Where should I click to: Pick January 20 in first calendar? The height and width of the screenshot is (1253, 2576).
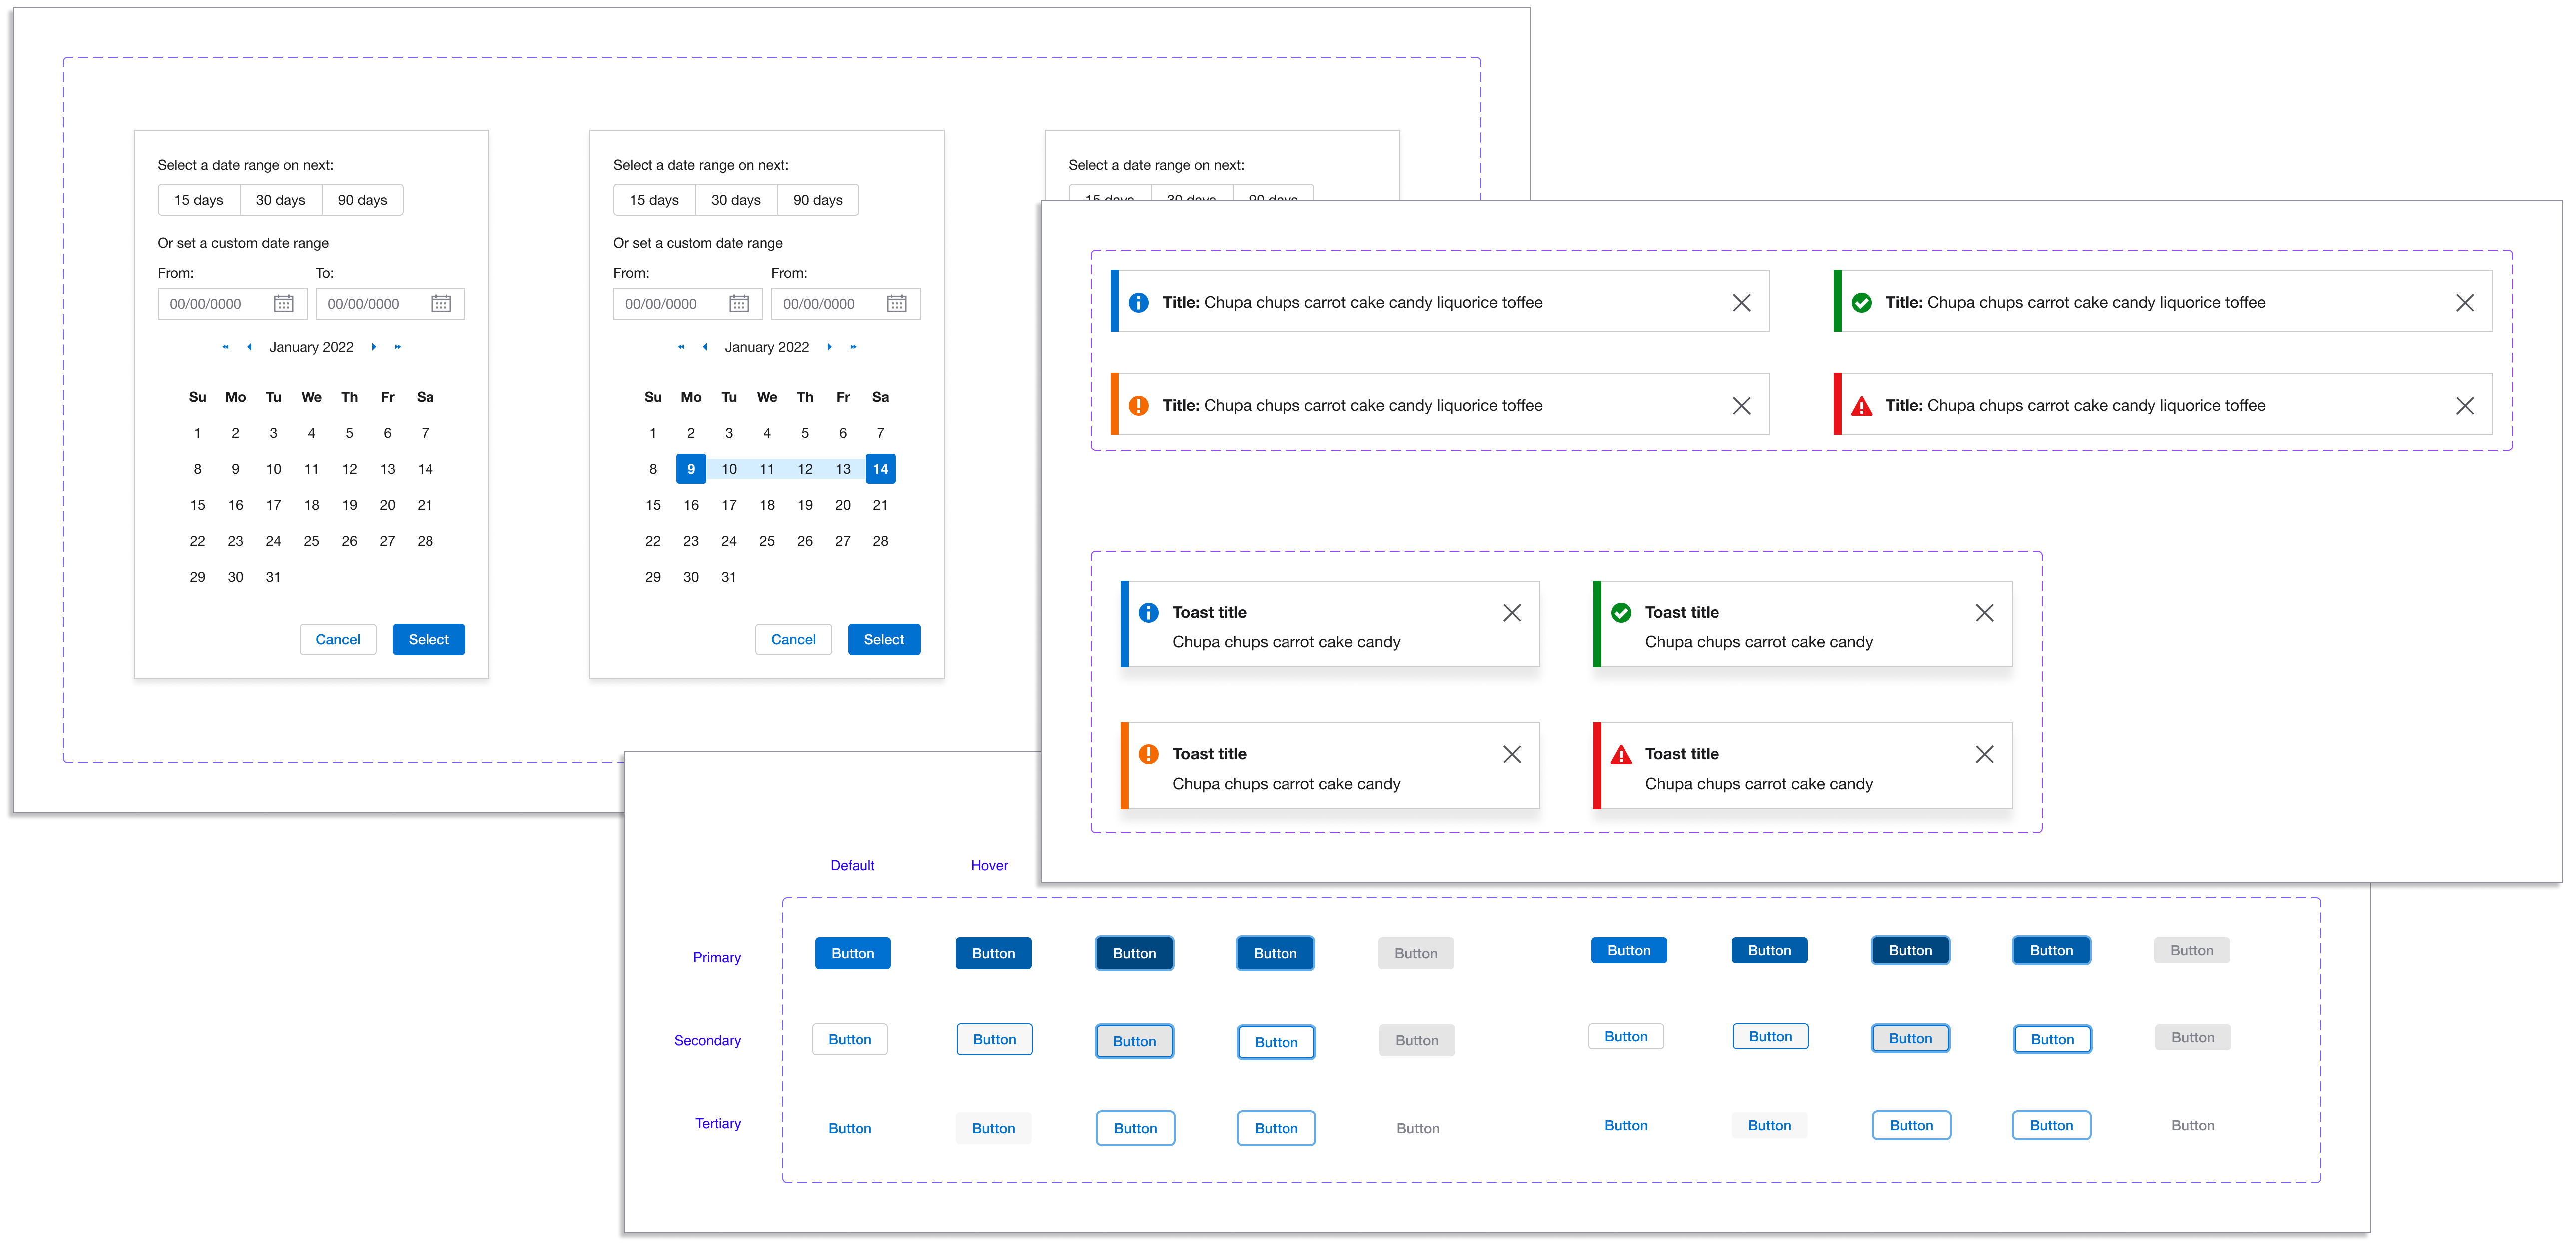(x=387, y=505)
